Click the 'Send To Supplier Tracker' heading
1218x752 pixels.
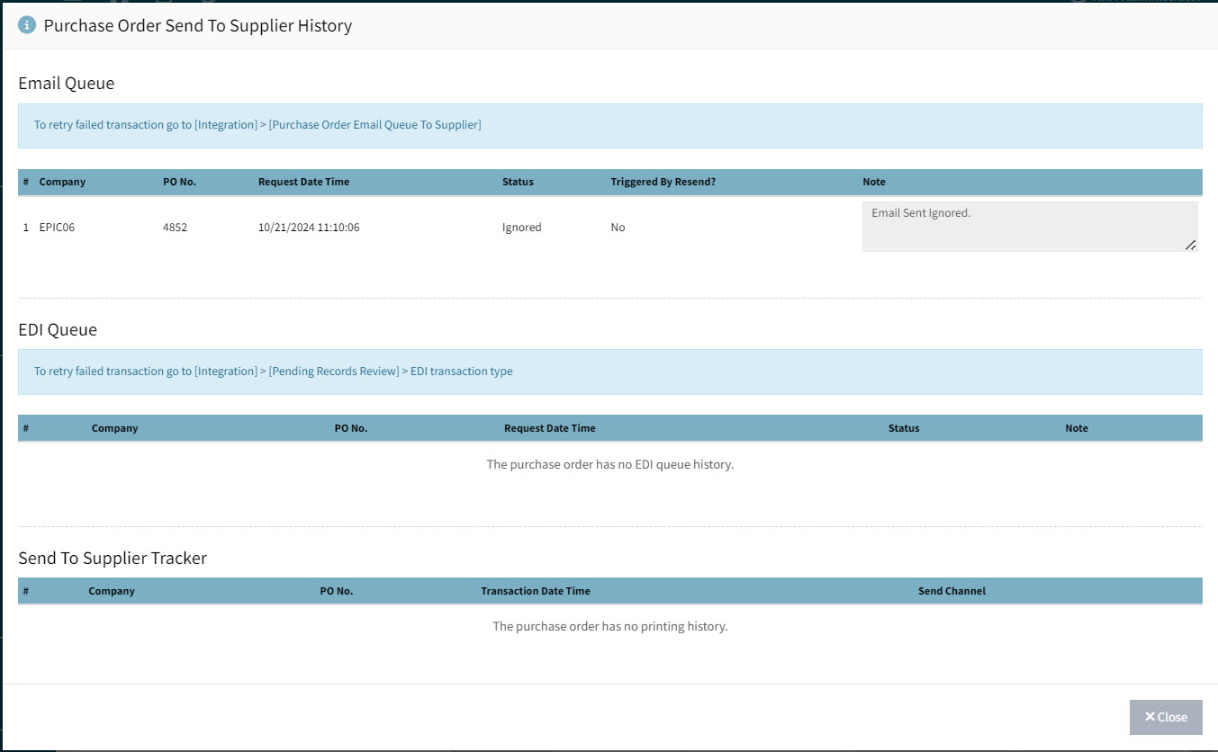[113, 559]
